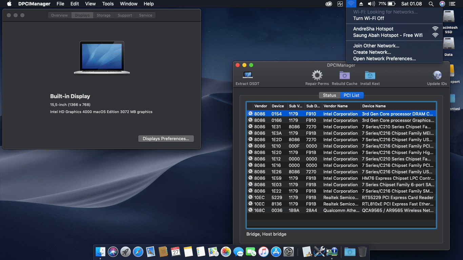Image resolution: width=463 pixels, height=260 pixels.
Task: Click the Update IDs globe icon
Action: (437, 75)
